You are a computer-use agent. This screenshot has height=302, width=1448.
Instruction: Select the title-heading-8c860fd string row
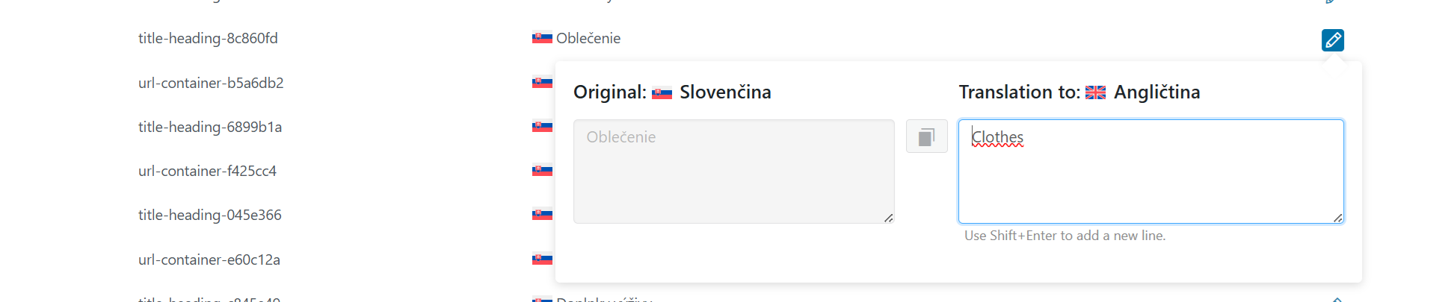(208, 38)
